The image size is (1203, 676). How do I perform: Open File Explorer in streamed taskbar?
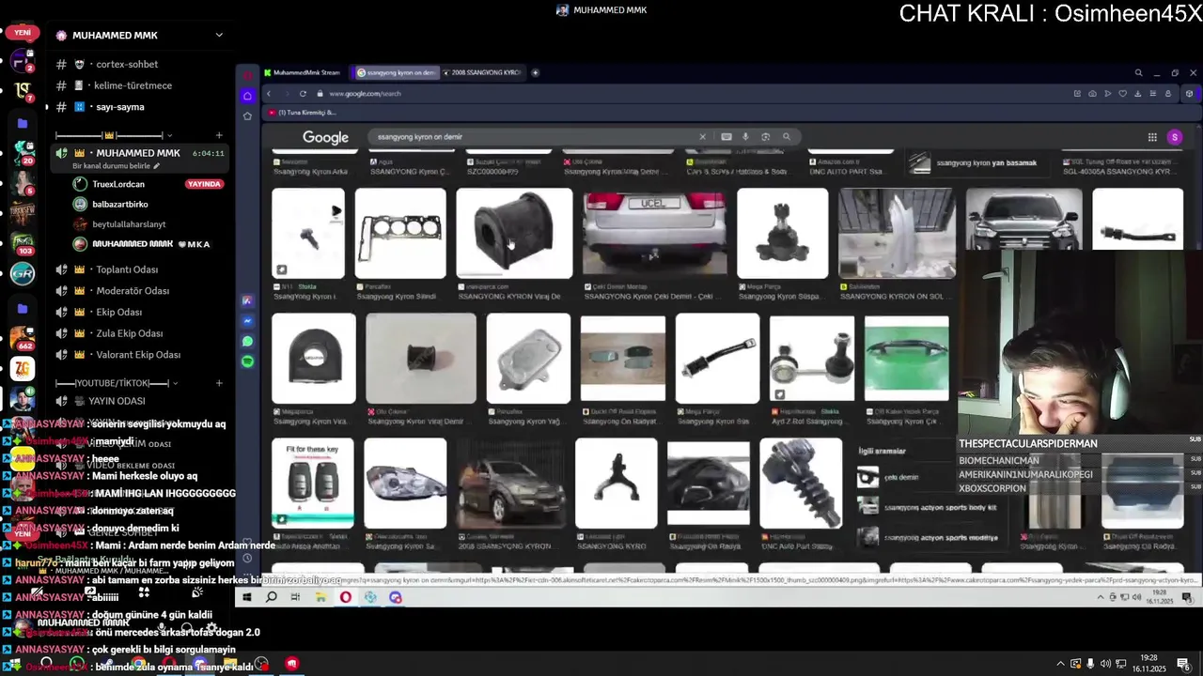320,597
